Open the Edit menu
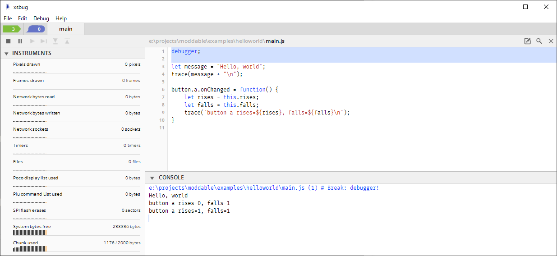Viewport: 557px width, 256px height. pyautogui.click(x=23, y=18)
